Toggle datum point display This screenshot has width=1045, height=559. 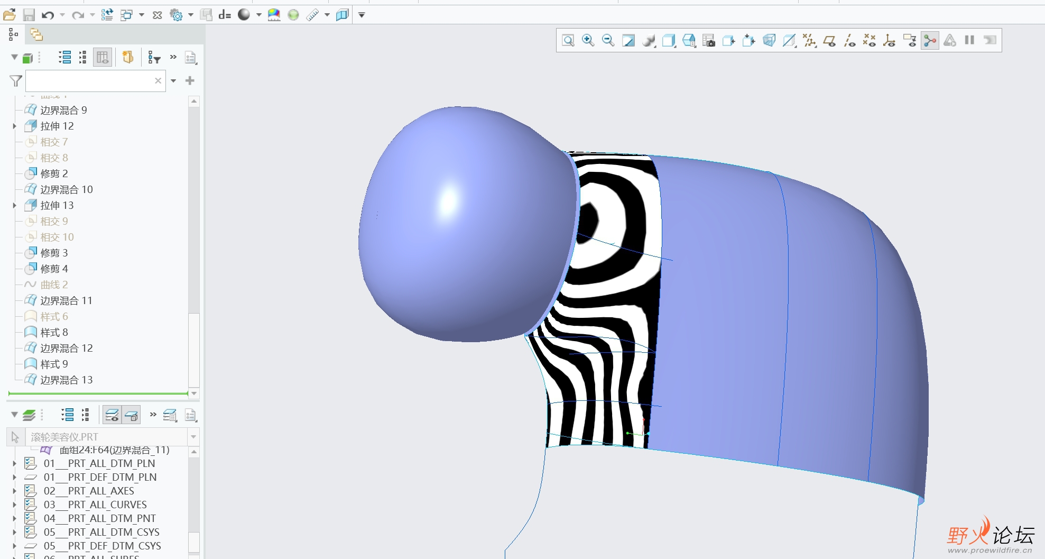(x=870, y=40)
